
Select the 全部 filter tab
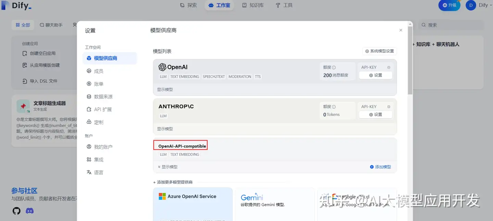click(x=23, y=25)
